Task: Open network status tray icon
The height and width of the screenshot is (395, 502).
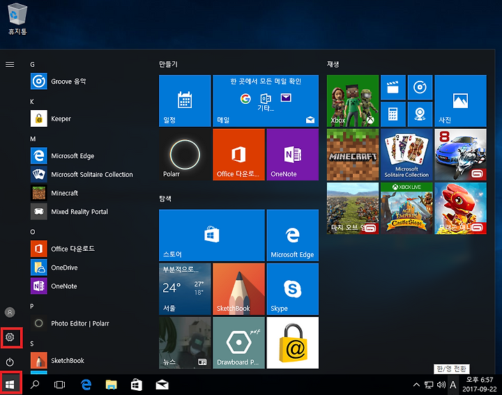Action: (x=429, y=385)
